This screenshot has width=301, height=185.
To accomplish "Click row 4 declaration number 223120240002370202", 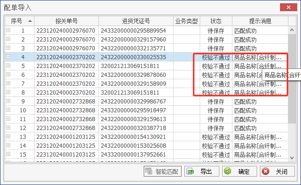I will [x=66, y=57].
